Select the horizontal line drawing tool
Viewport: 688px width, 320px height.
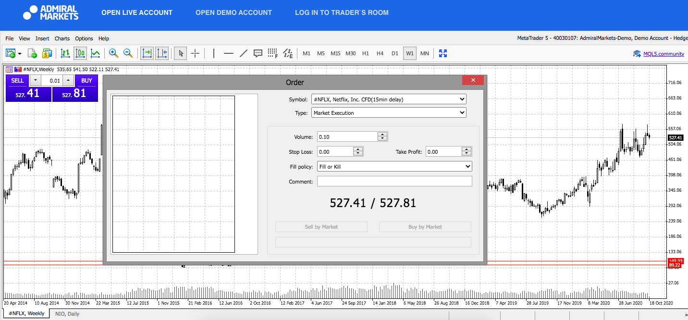pyautogui.click(x=229, y=53)
